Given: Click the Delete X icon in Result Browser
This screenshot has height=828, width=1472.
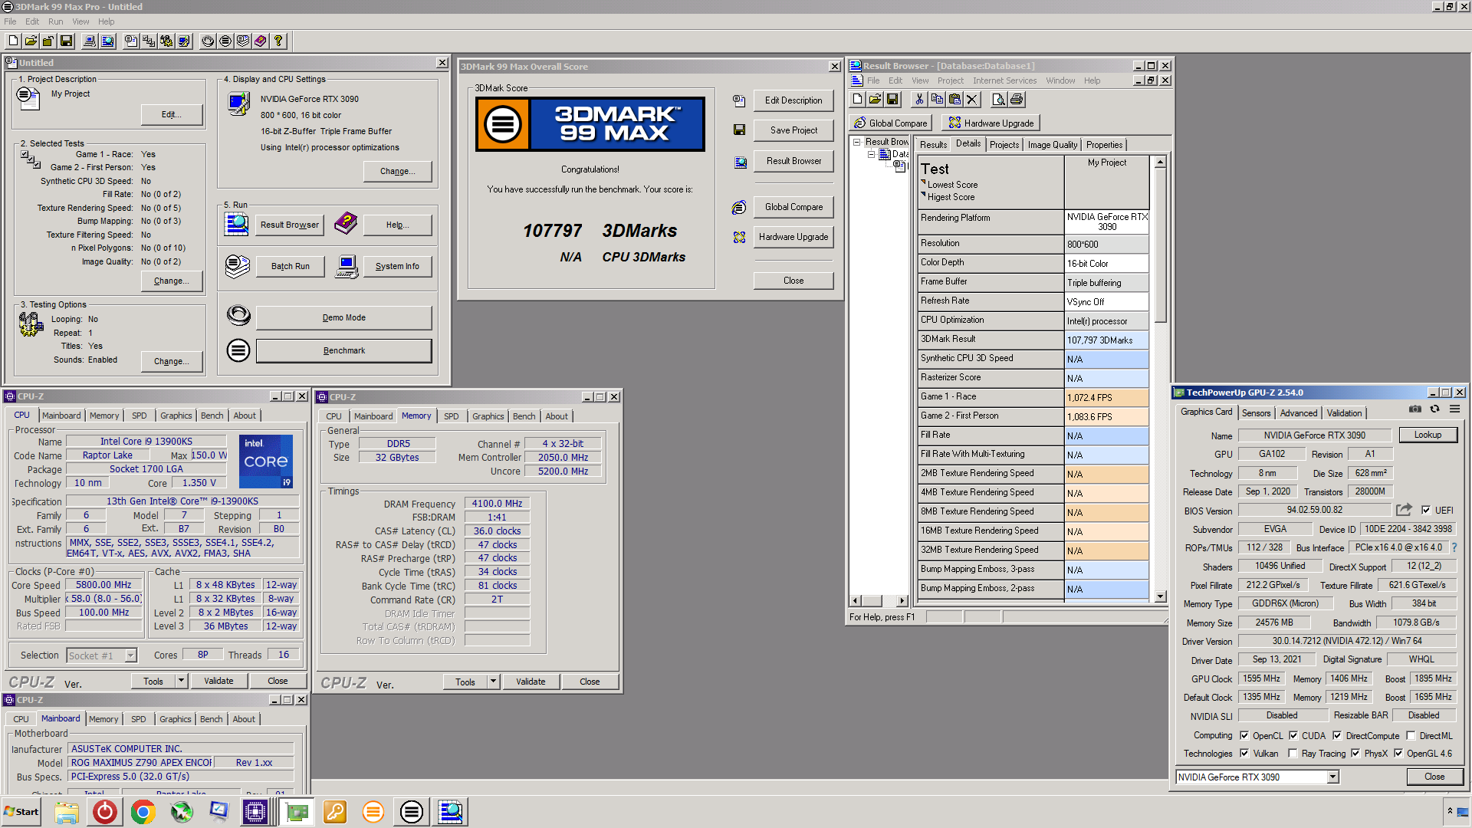Looking at the screenshot, I should [x=972, y=99].
